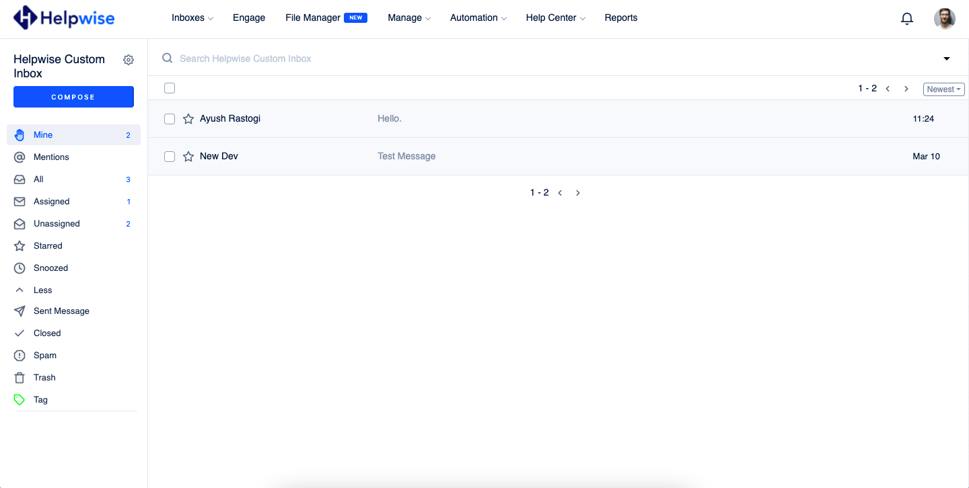This screenshot has height=488, width=969.
Task: Open the Trash folder
Action: tap(45, 377)
